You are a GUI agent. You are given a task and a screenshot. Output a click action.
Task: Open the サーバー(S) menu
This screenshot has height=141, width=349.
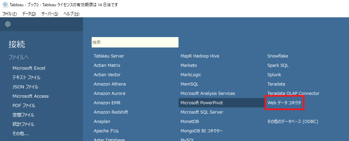tap(50, 14)
